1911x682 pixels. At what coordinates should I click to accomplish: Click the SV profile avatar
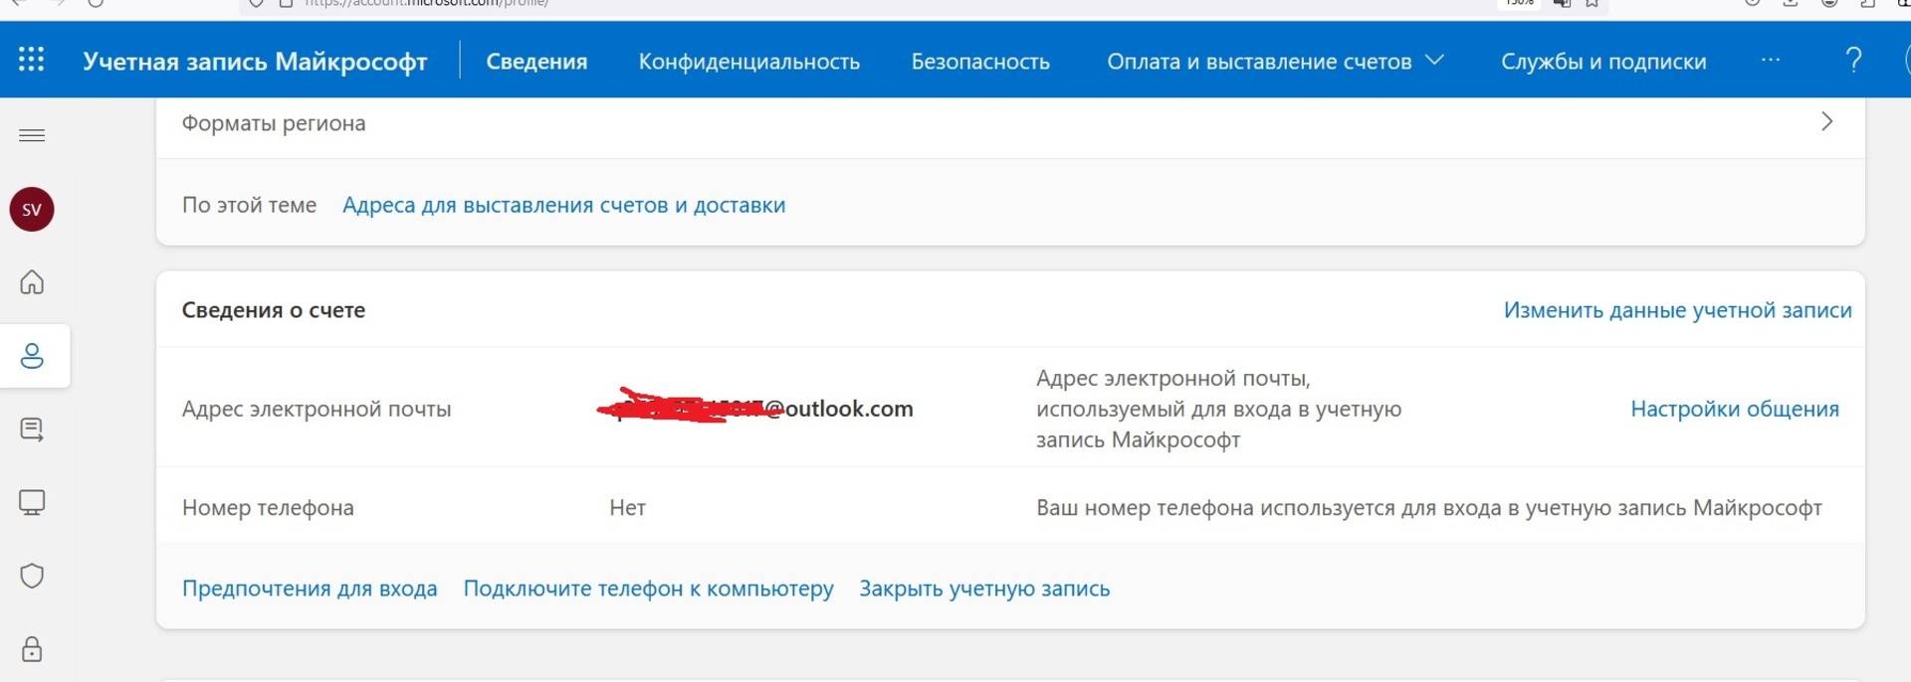32,210
